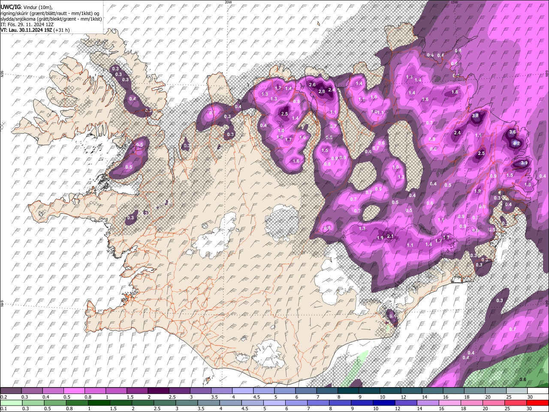The image size is (549, 412).
Task: Click the 3.6 value label on the map
Action: pos(512,132)
